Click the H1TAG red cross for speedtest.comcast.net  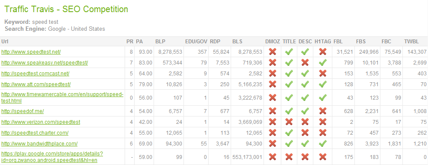tap(323, 73)
